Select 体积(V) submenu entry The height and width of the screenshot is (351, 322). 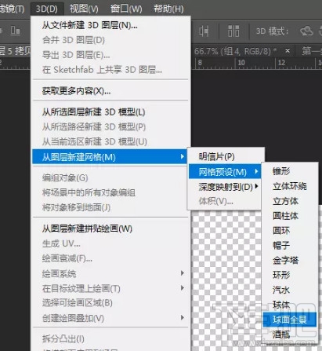[225, 201]
